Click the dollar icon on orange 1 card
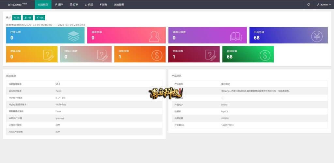The height and width of the screenshot is (163, 334). tap(157, 55)
